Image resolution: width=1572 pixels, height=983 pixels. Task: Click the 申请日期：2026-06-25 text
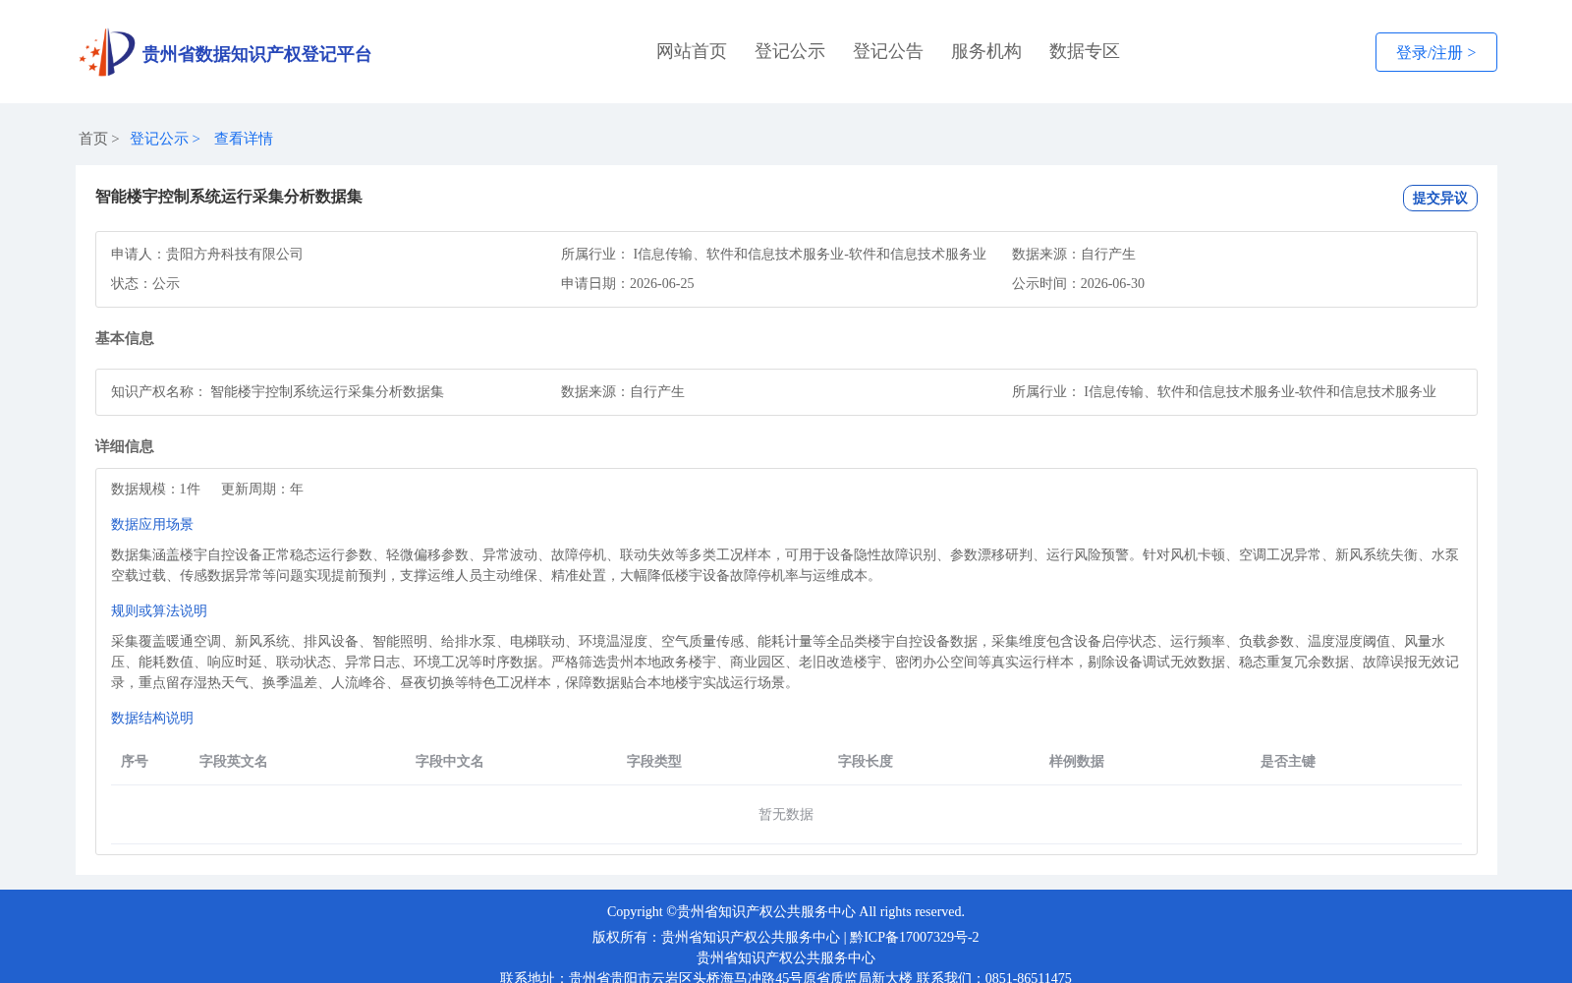pos(628,283)
